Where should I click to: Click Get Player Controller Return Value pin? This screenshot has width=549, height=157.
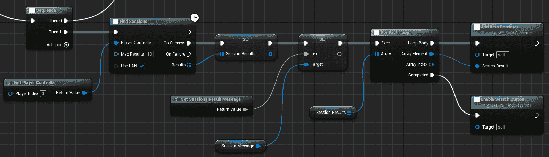(x=84, y=93)
